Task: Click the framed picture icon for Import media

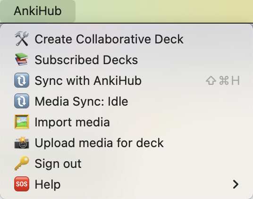Action: tap(22, 122)
